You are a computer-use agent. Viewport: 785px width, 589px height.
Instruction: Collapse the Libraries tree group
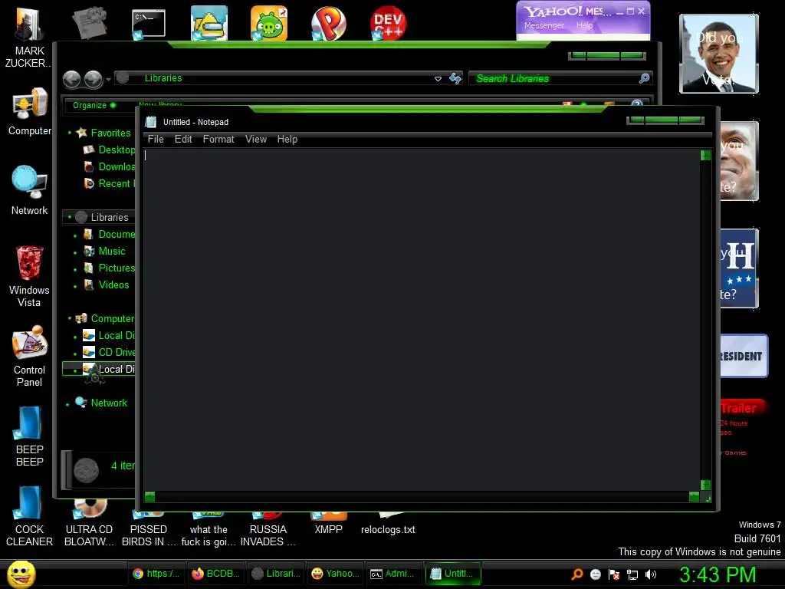[70, 217]
